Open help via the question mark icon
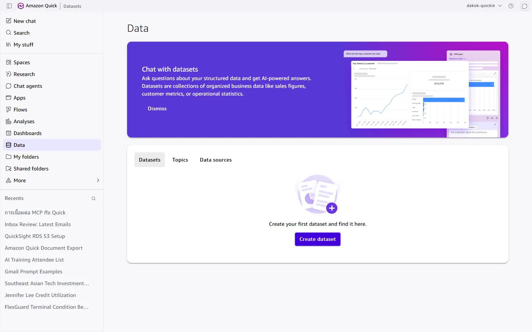Image resolution: width=532 pixels, height=332 pixels. click(x=511, y=6)
